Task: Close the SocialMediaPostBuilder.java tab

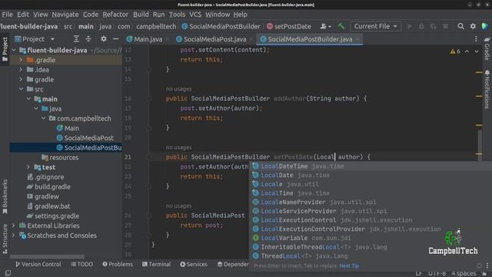Action: pyautogui.click(x=357, y=39)
